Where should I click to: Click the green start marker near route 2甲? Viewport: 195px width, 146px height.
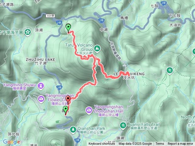[x=68, y=28]
